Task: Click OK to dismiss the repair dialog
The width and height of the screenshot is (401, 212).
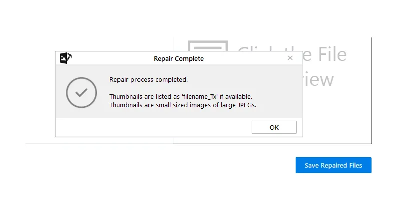Action: pyautogui.click(x=274, y=127)
